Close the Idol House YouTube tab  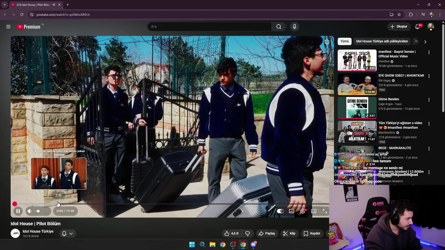pyautogui.click(x=59, y=5)
